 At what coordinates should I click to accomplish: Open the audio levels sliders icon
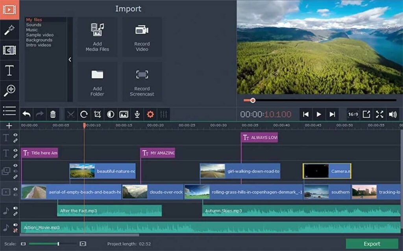(x=163, y=115)
